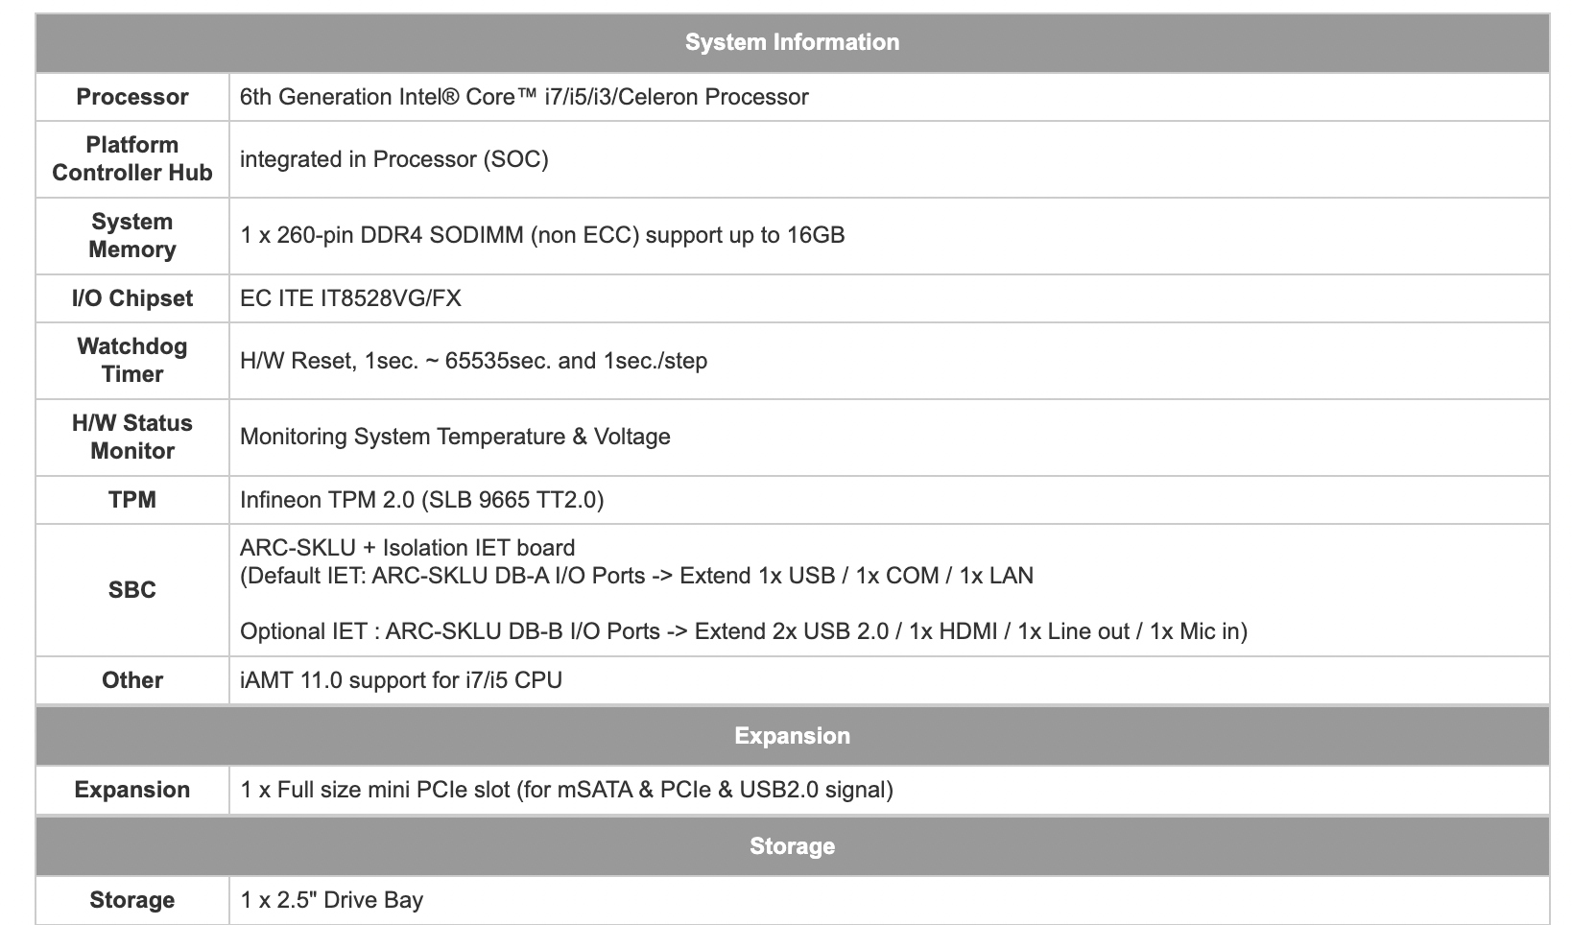Click the Optional IET ARC-SKLU DB-B line

click(x=744, y=631)
